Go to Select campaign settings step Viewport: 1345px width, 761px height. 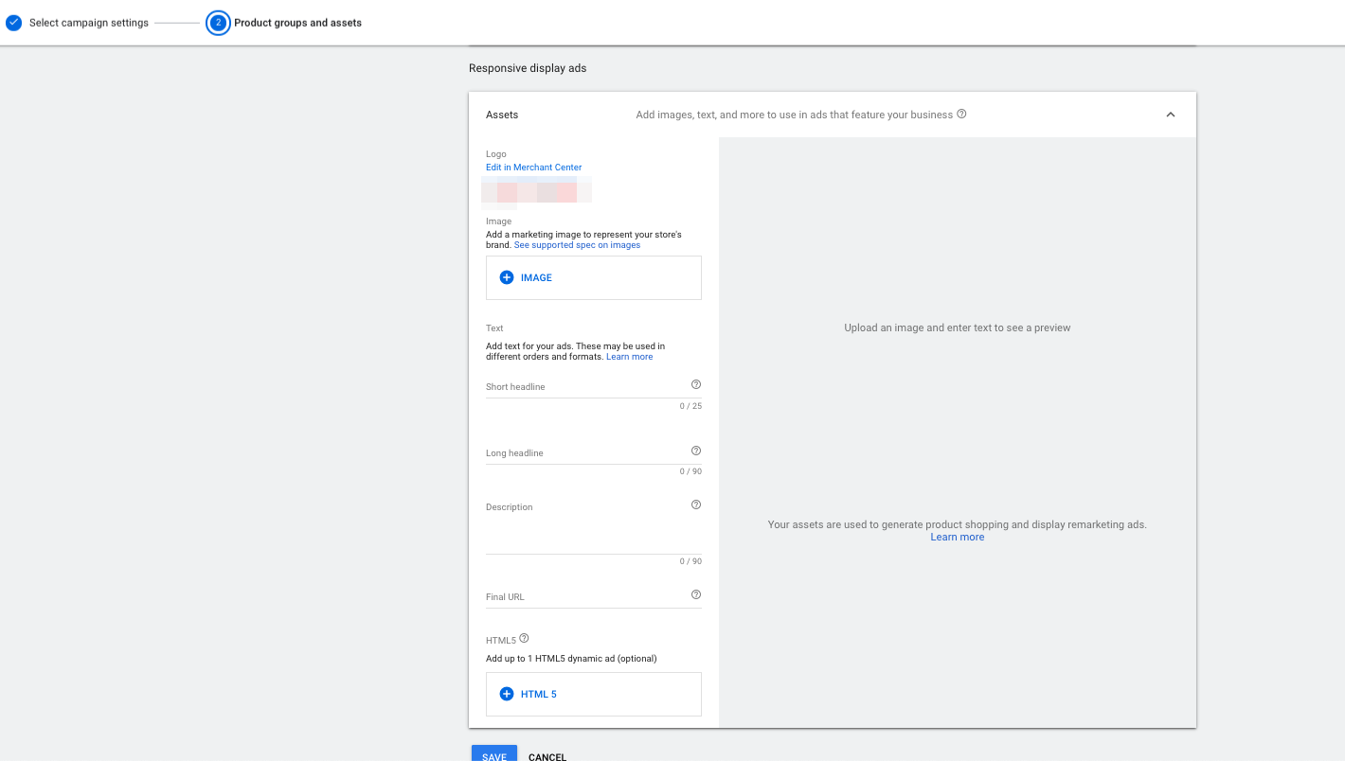coord(88,23)
